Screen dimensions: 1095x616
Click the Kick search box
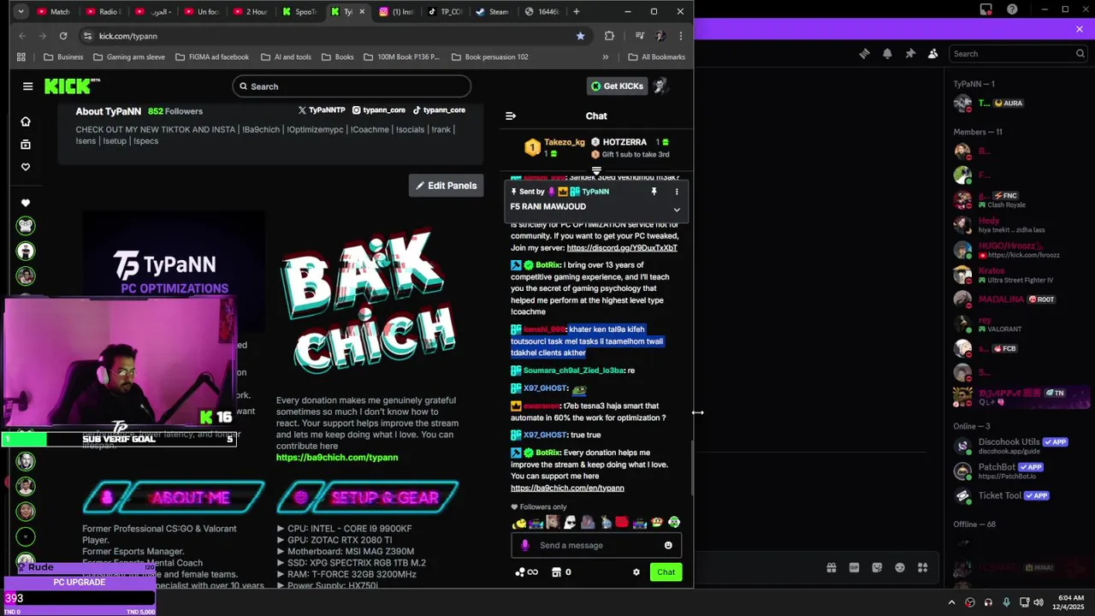coord(352,86)
